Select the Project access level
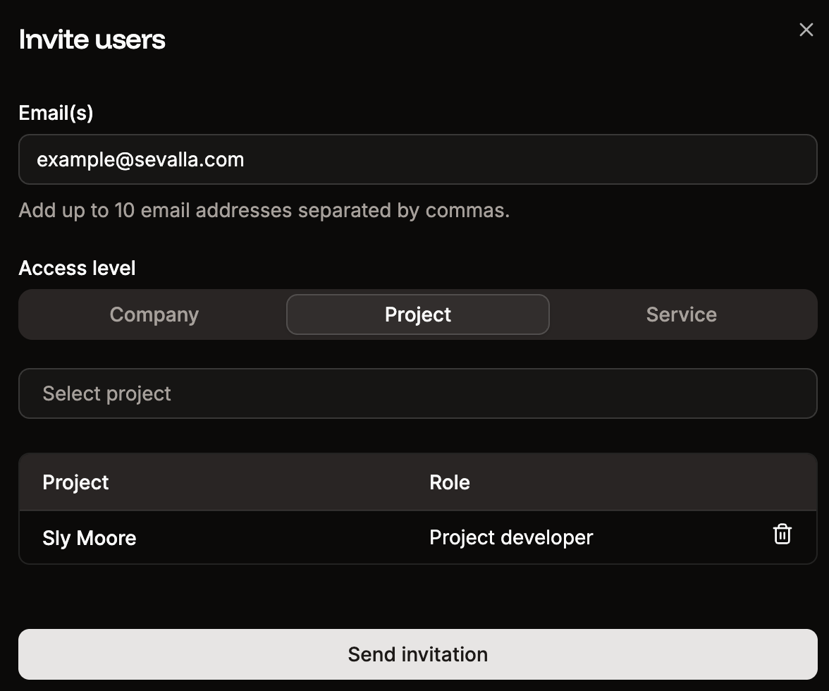 click(418, 314)
